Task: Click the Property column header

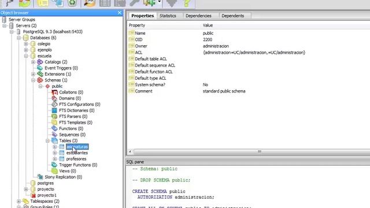Action: (137, 25)
